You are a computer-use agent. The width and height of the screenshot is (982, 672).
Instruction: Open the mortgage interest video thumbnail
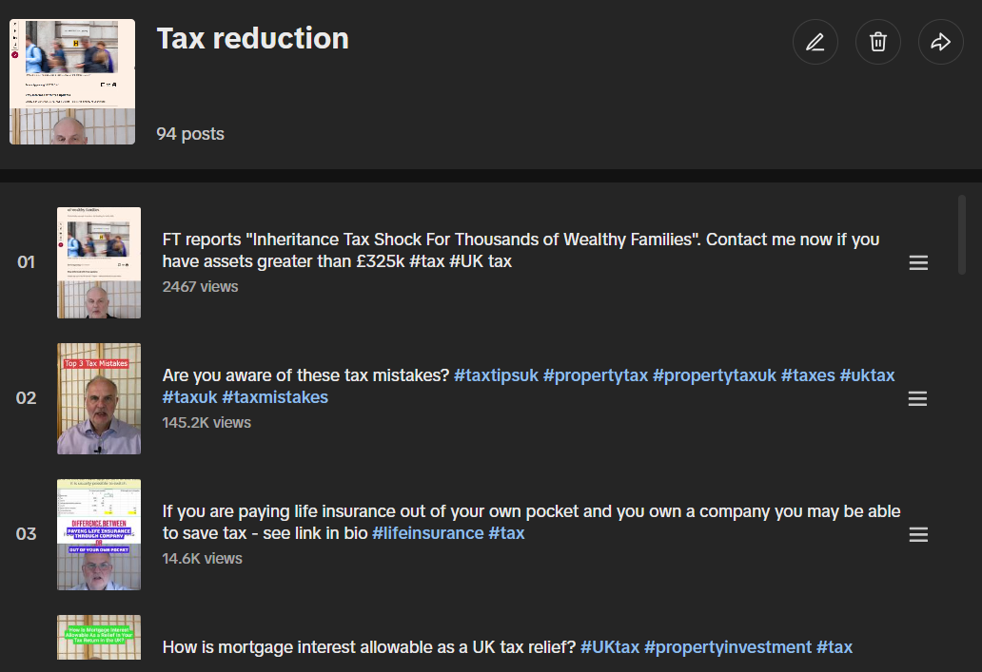[x=99, y=637]
